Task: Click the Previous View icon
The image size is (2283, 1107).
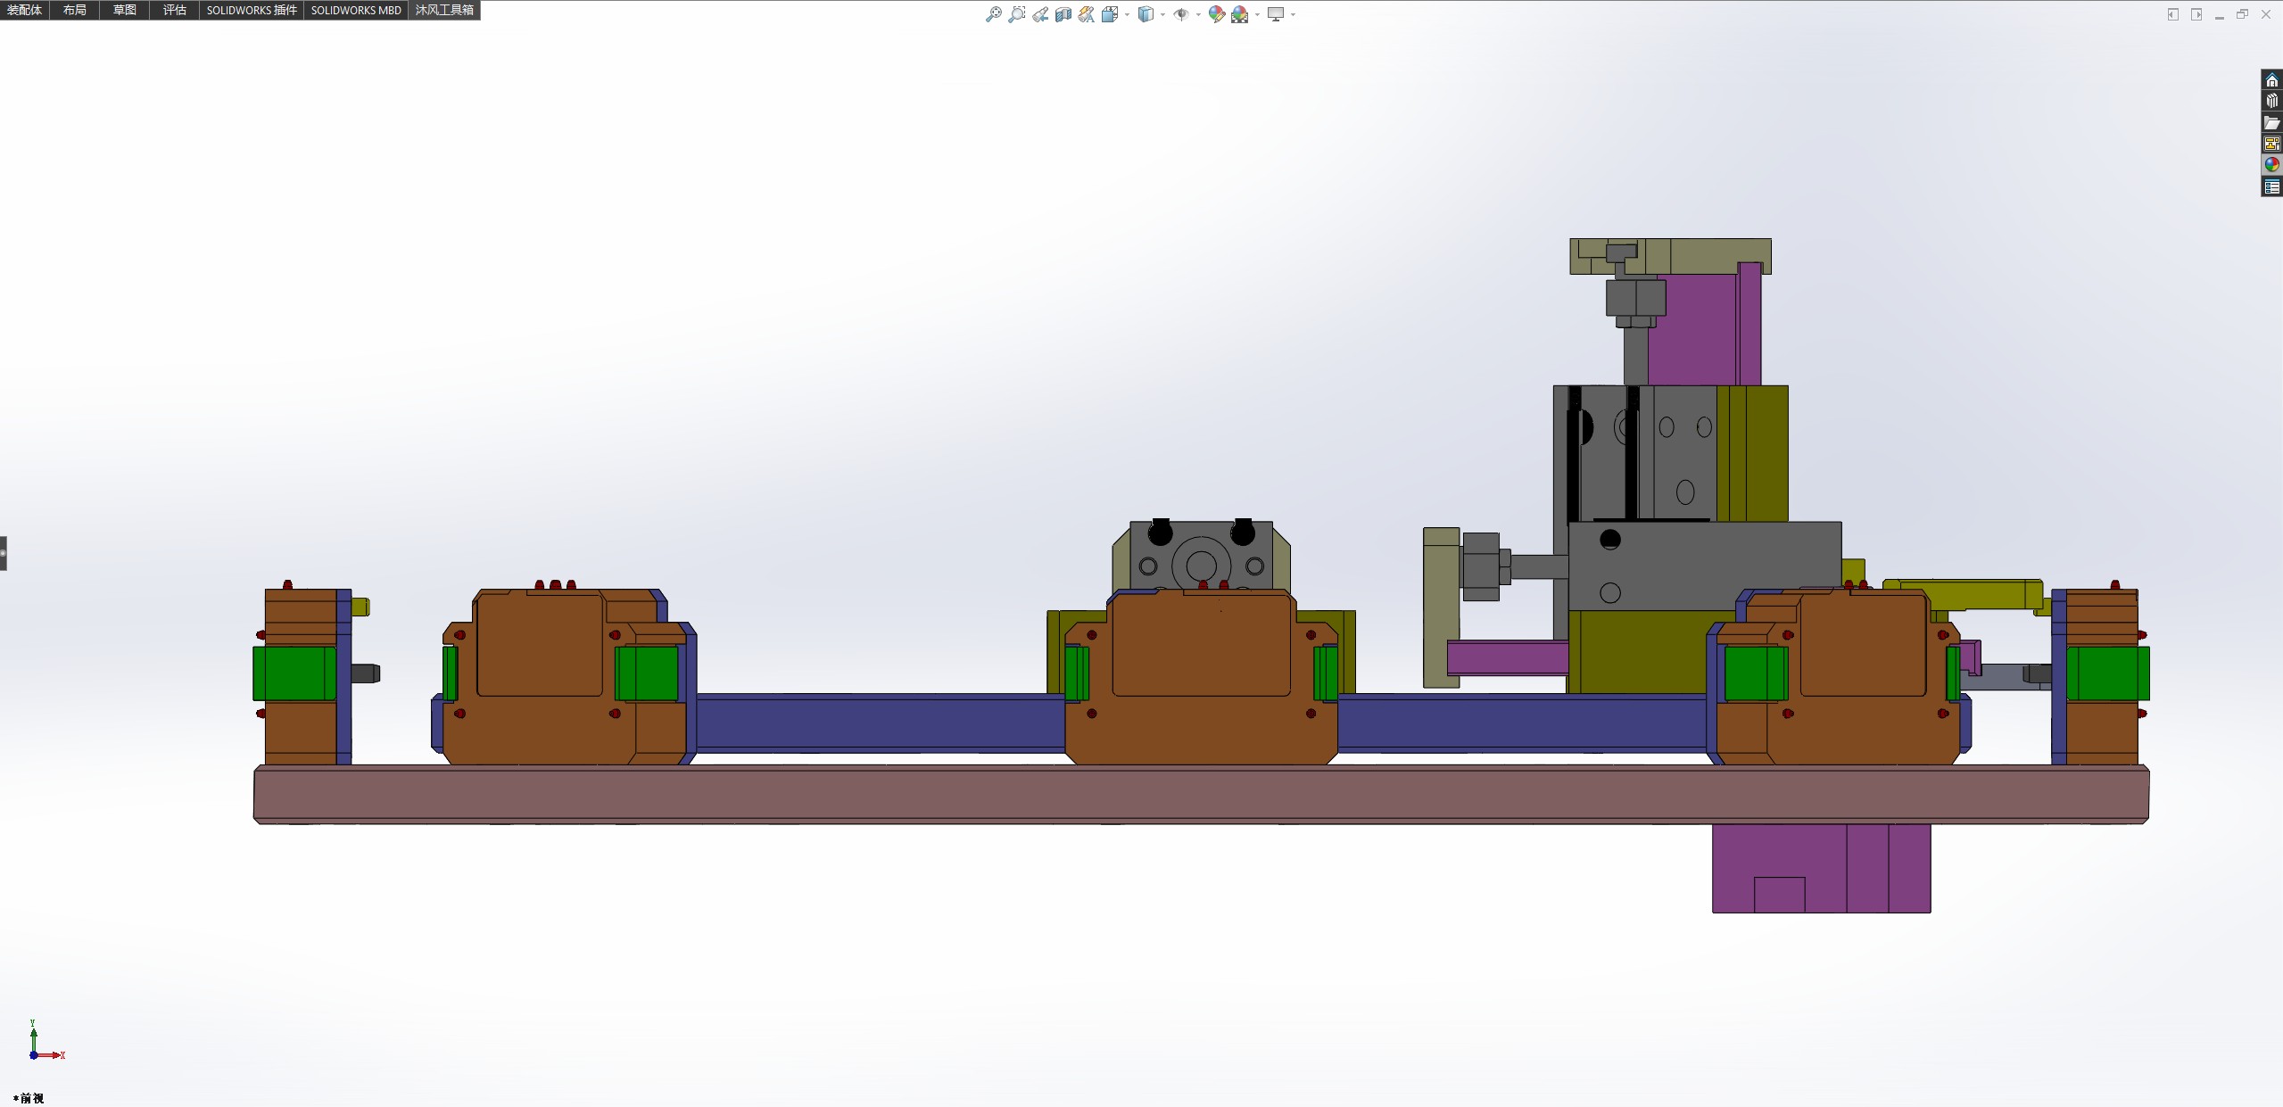Action: 1040,14
